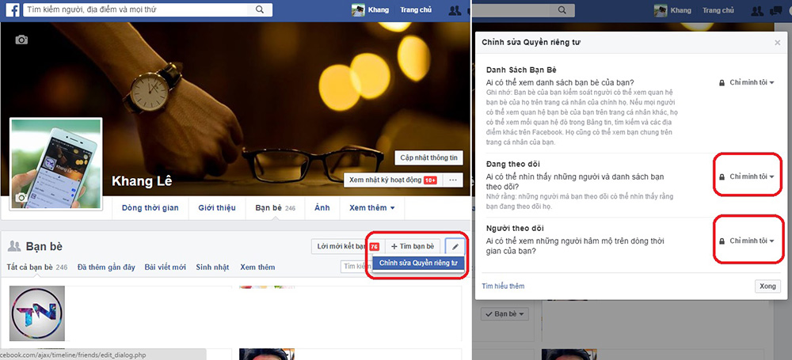Click TN logo friend thumbnail
Screen dimensions: 792x360
pyautogui.click(x=37, y=313)
